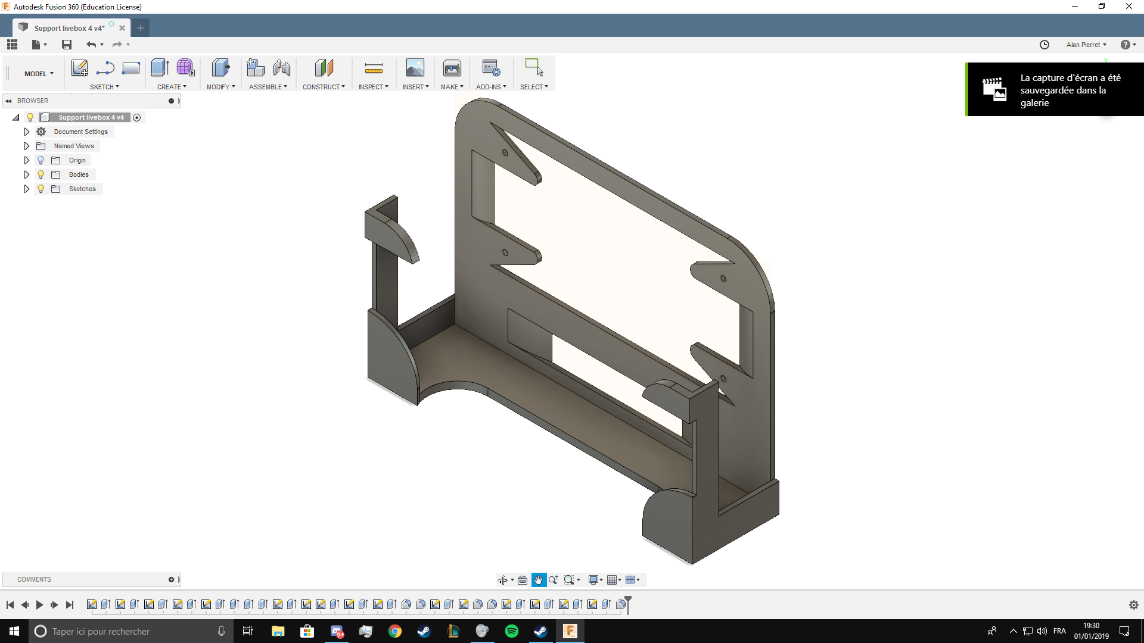Viewport: 1144px width, 643px height.
Task: Open Spotify from the taskbar
Action: pyautogui.click(x=512, y=632)
